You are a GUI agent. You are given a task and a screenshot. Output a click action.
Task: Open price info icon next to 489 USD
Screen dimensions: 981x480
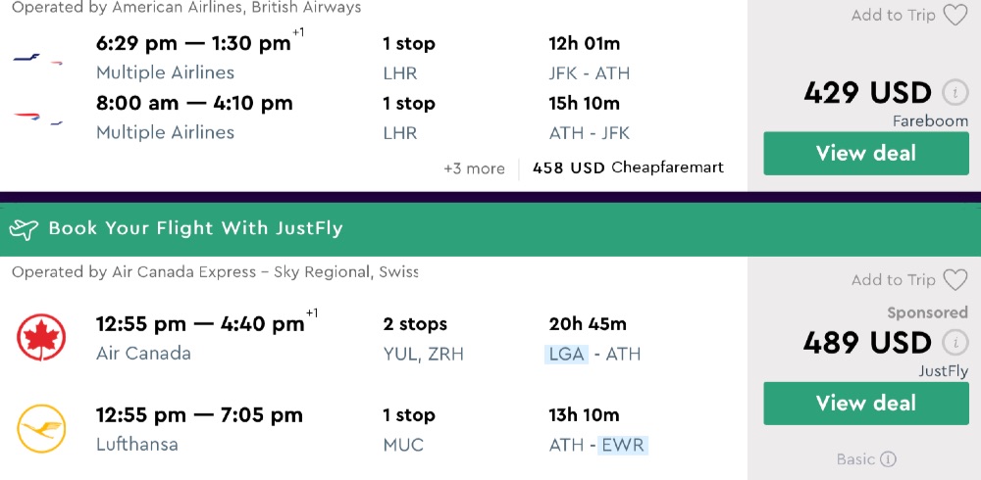[955, 343]
